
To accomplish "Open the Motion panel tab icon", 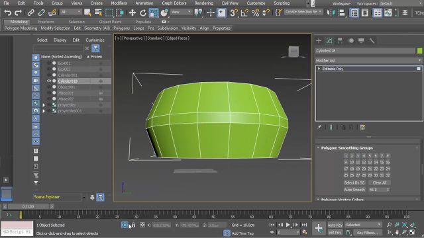I will [351, 41].
